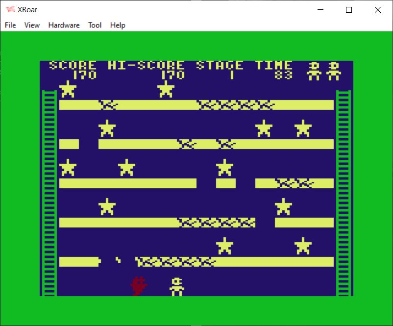The height and width of the screenshot is (326, 393).
Task: Open the Help menu
Action: tap(118, 25)
